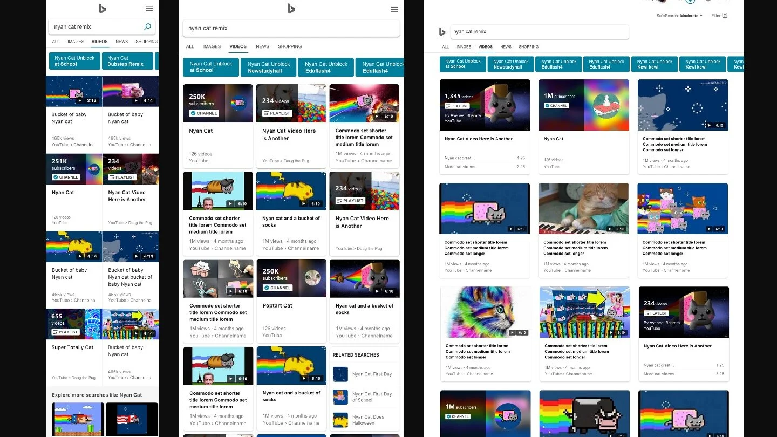Image resolution: width=777 pixels, height=437 pixels.
Task: Open the colorful painted kitten video thumbnail
Action: (x=486, y=312)
